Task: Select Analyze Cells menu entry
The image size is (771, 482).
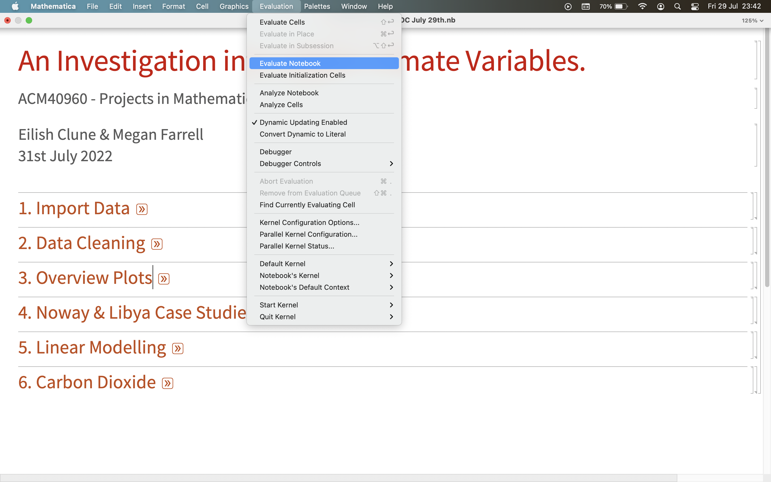Action: 324,105
